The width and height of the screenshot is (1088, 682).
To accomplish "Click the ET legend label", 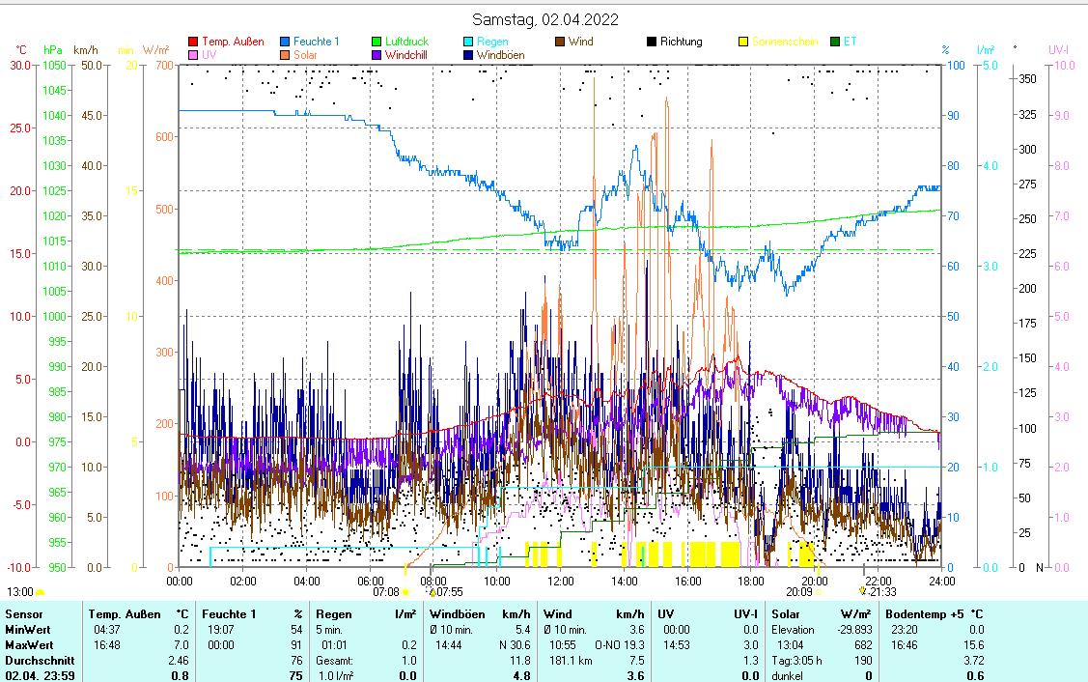I will (850, 42).
